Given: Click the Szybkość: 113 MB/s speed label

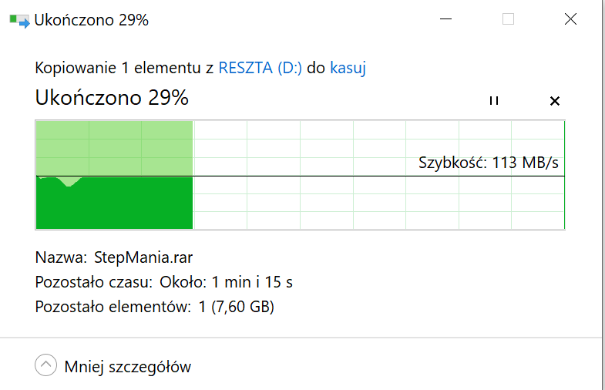Looking at the screenshot, I should 489,163.
